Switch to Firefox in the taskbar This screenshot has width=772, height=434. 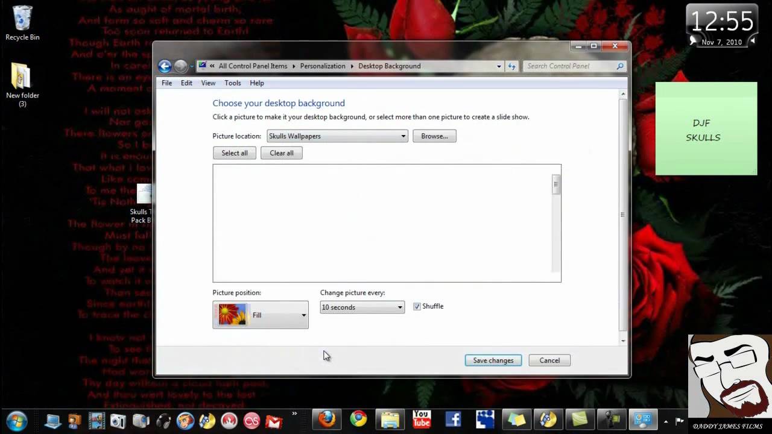(x=327, y=420)
